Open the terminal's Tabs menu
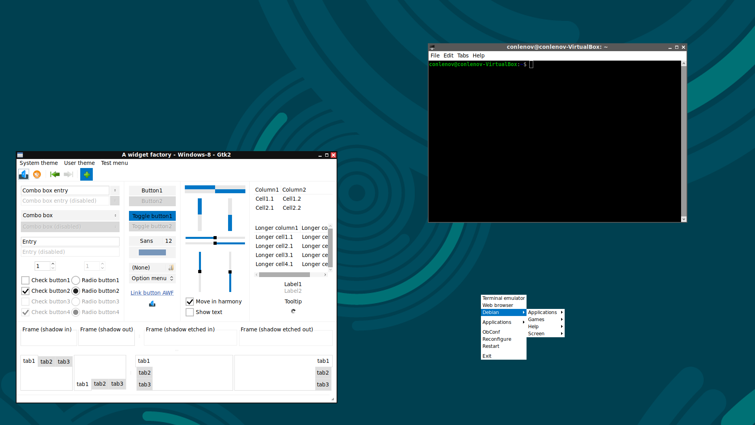This screenshot has width=755, height=425. click(x=463, y=55)
